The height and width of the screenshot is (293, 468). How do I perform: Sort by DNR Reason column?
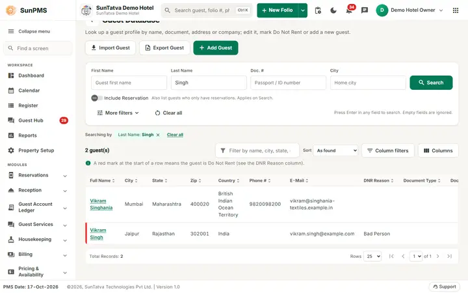[x=378, y=180]
